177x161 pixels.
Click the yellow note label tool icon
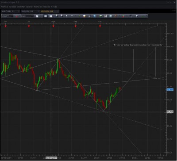85,16
